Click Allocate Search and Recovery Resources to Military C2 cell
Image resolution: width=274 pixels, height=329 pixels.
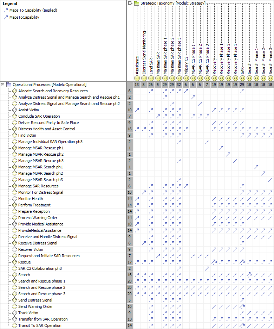186,91
